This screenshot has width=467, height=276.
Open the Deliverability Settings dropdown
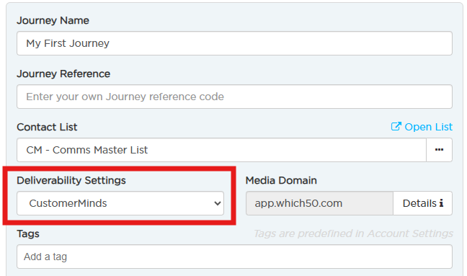point(120,203)
